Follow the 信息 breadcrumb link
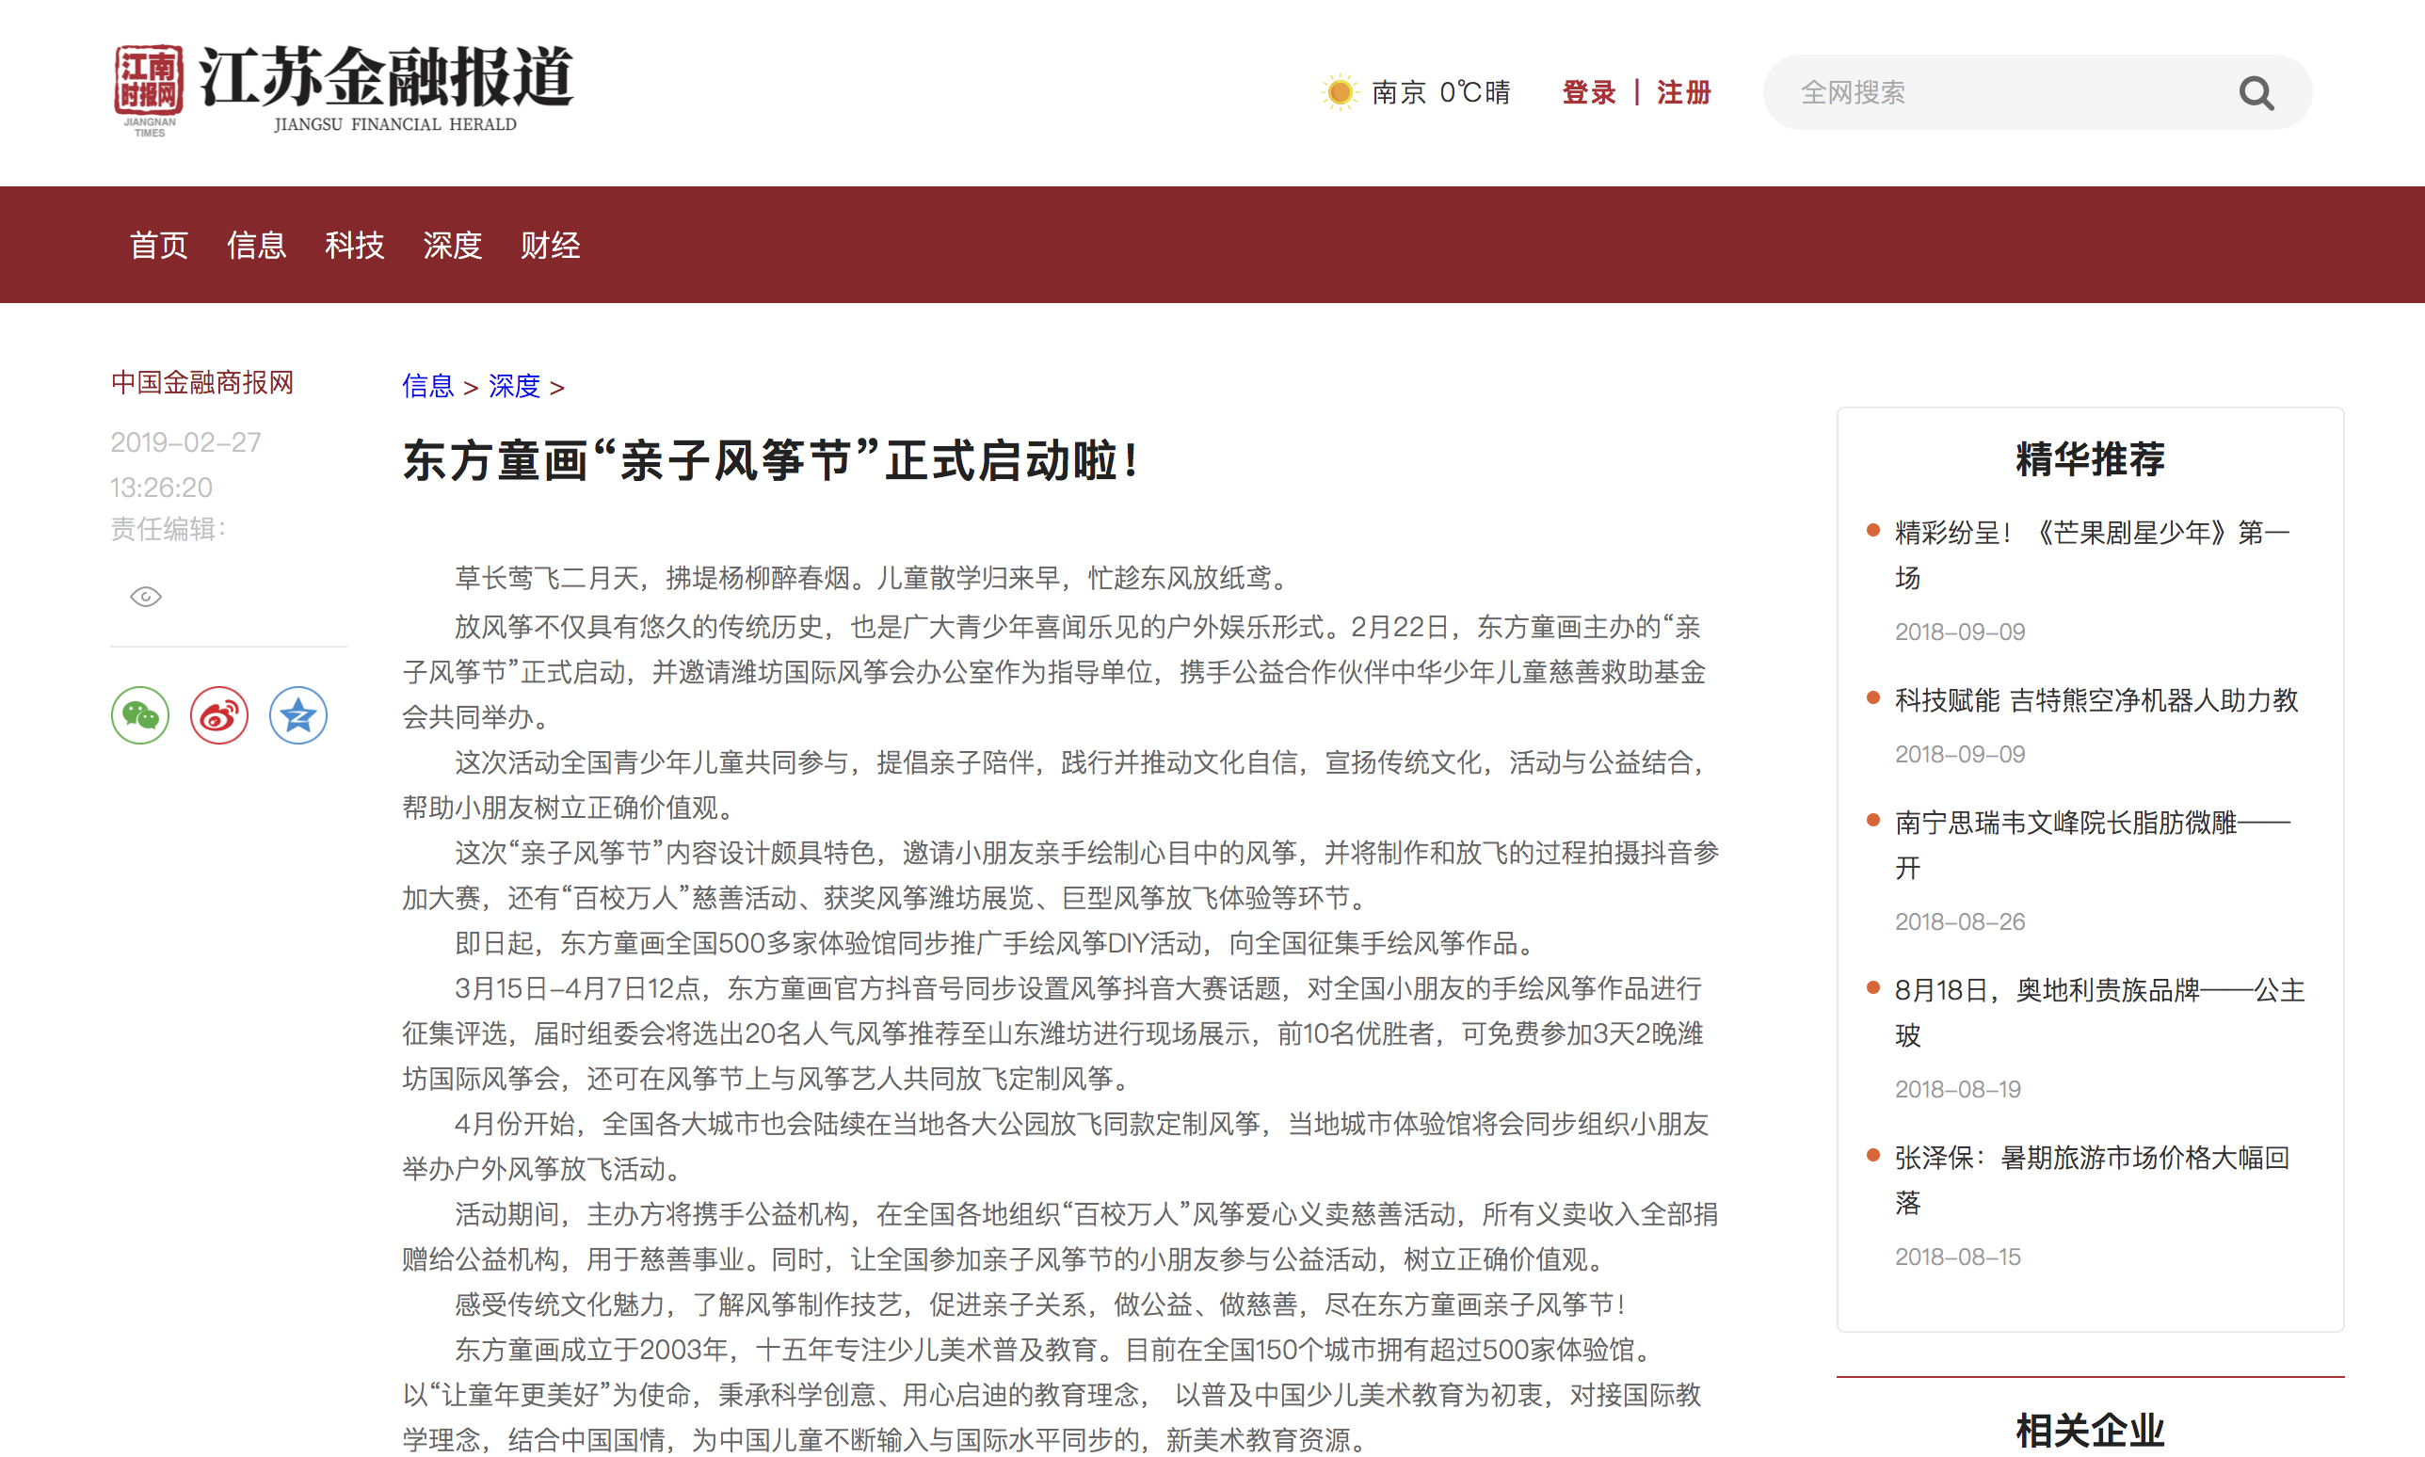The height and width of the screenshot is (1457, 2425). click(x=428, y=386)
